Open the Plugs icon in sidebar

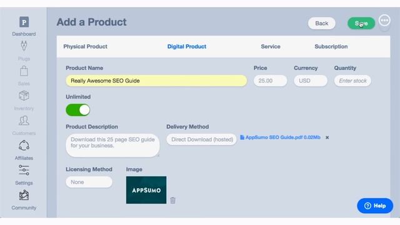pos(24,46)
